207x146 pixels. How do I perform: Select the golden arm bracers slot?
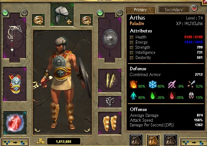110,81
